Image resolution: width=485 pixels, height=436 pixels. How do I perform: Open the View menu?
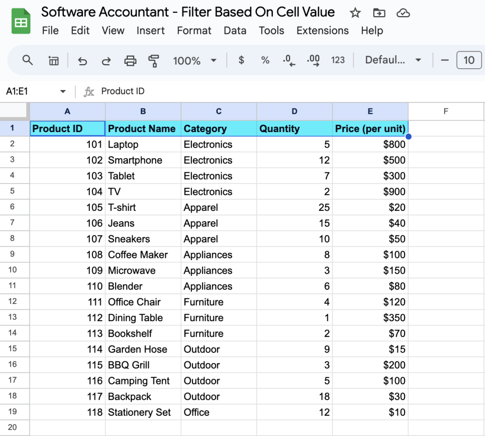pyautogui.click(x=113, y=31)
